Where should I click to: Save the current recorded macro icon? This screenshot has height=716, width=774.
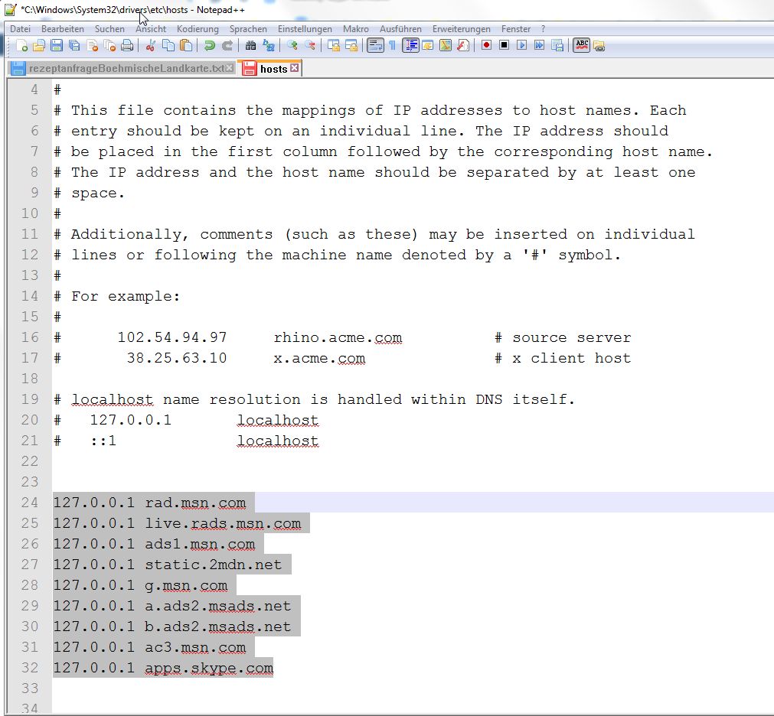coord(557,46)
